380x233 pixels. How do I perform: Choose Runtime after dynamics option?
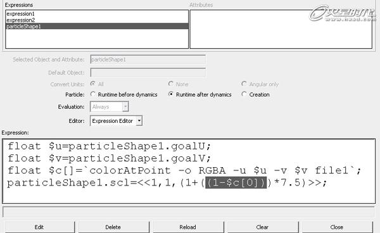click(171, 94)
